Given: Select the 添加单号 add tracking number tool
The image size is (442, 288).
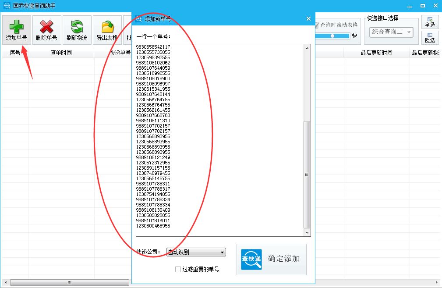Looking at the screenshot, I should tap(16, 28).
